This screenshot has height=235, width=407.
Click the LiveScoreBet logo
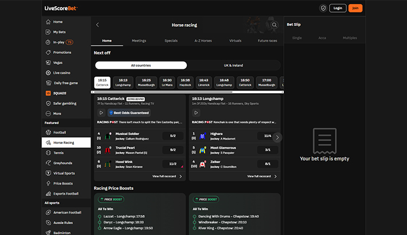tap(61, 8)
